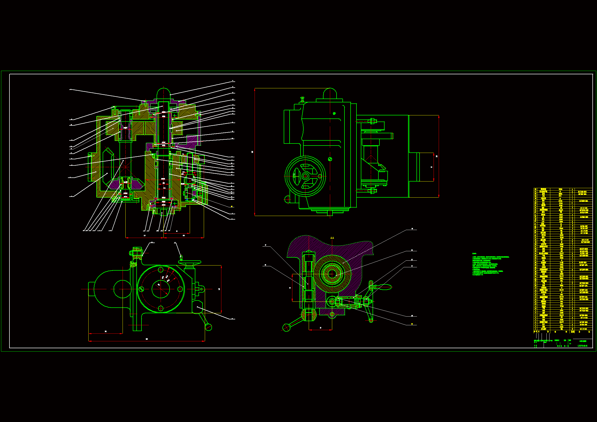
Task: Click the red overall-width dimension under the bottom-left view
Action: (147, 341)
